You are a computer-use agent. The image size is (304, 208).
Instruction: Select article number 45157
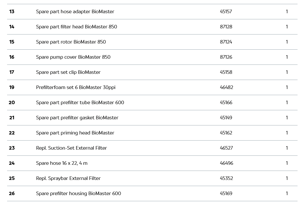226,12
